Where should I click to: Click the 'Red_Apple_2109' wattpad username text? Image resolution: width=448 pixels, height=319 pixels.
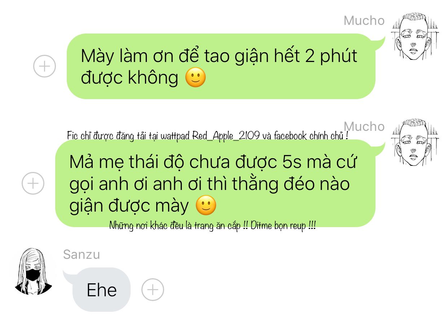[x=225, y=136]
